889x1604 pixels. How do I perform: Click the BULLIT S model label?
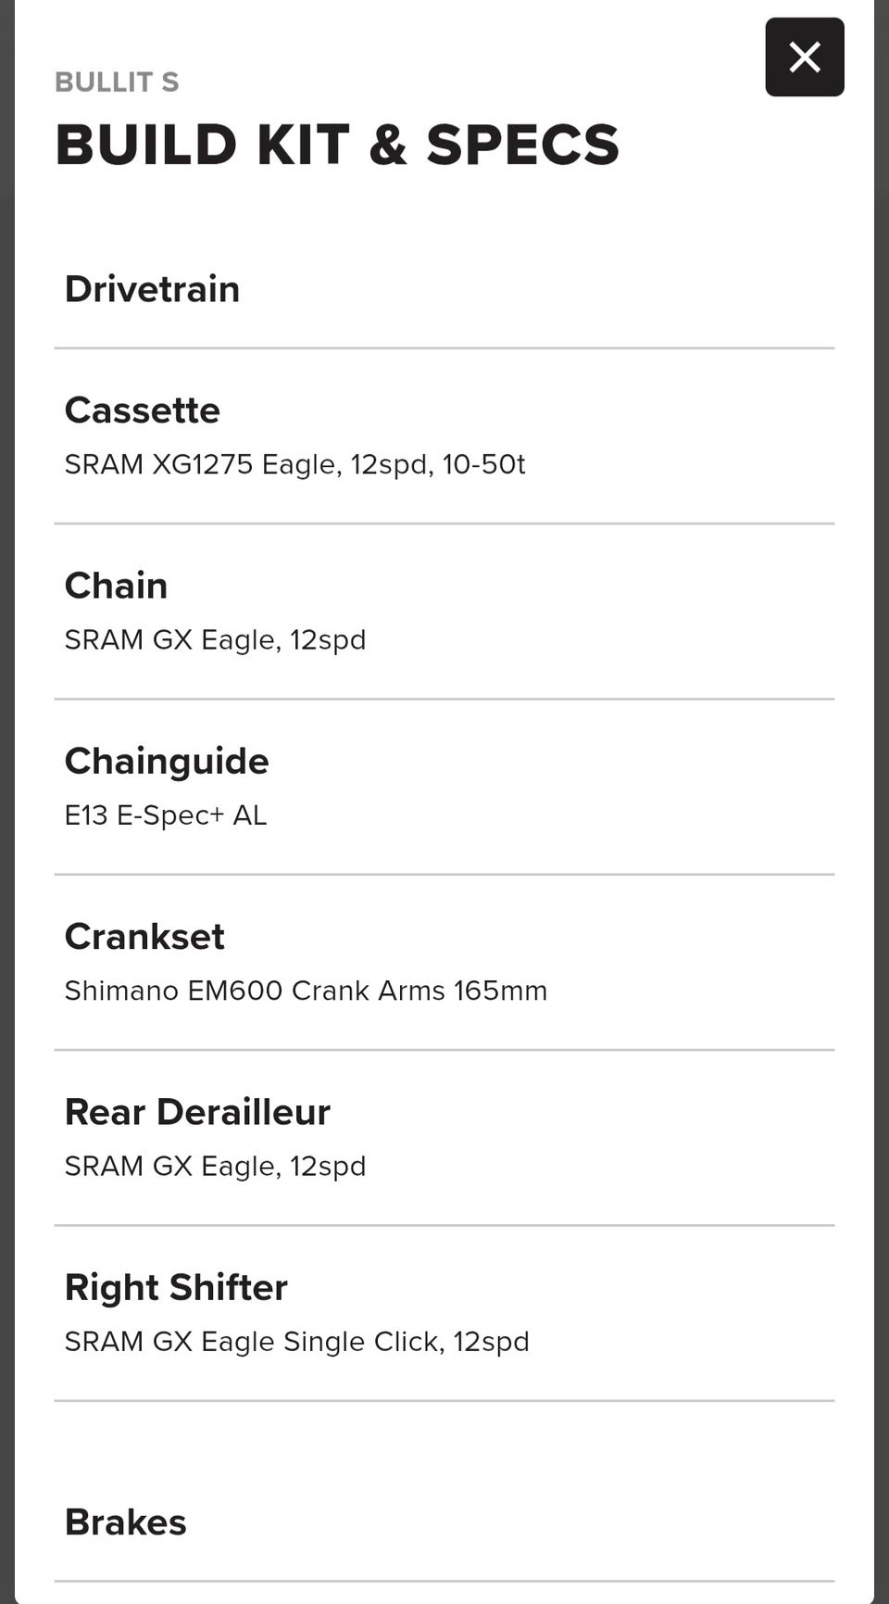pyautogui.click(x=117, y=82)
